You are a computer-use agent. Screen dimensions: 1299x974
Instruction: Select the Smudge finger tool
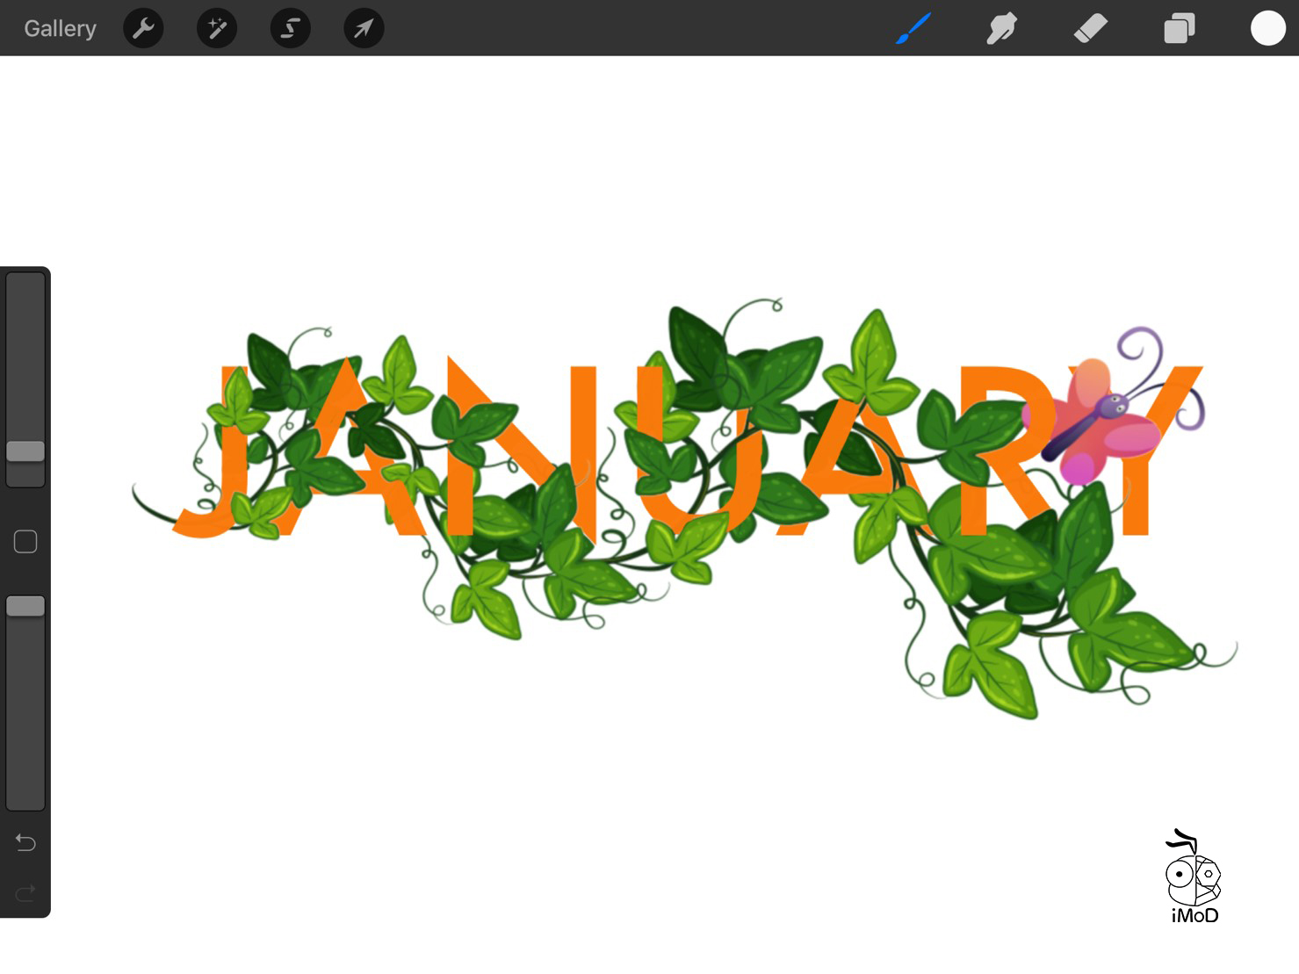(1001, 28)
